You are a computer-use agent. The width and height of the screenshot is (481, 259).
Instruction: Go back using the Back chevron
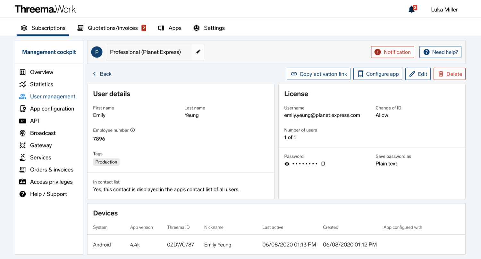click(102, 74)
